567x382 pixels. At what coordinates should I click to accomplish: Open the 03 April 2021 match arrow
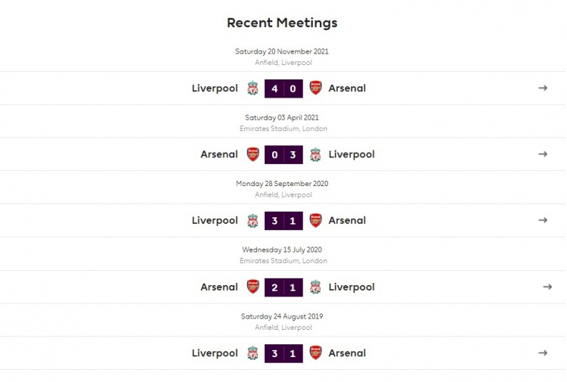point(542,154)
